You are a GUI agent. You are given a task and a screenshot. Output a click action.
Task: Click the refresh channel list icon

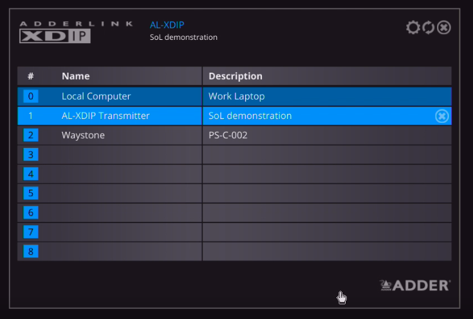pos(428,28)
